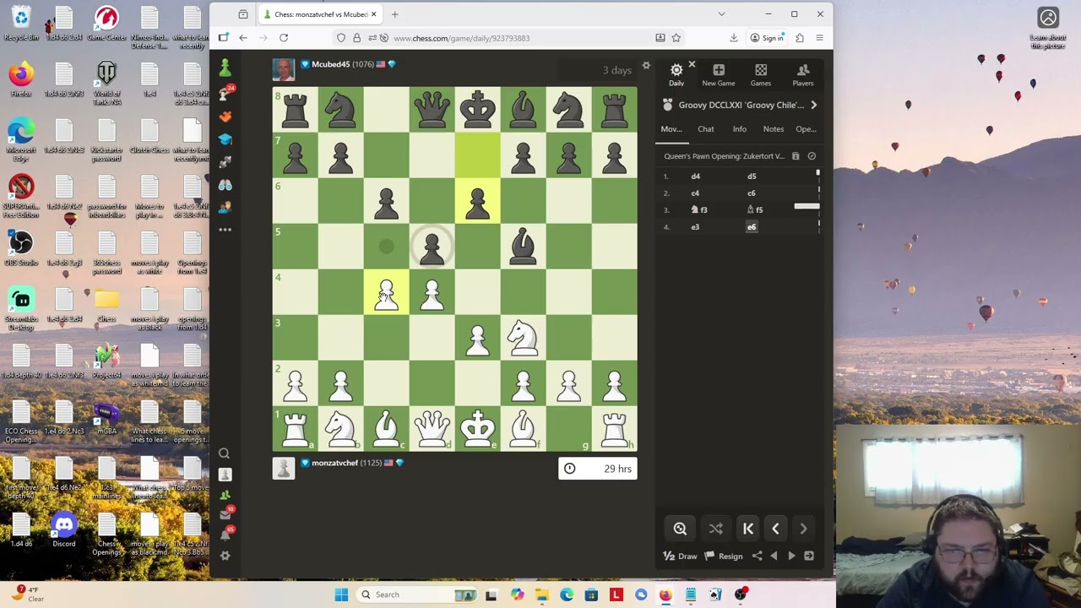Go to previous move arrow button
Image resolution: width=1081 pixels, height=608 pixels.
click(x=775, y=529)
